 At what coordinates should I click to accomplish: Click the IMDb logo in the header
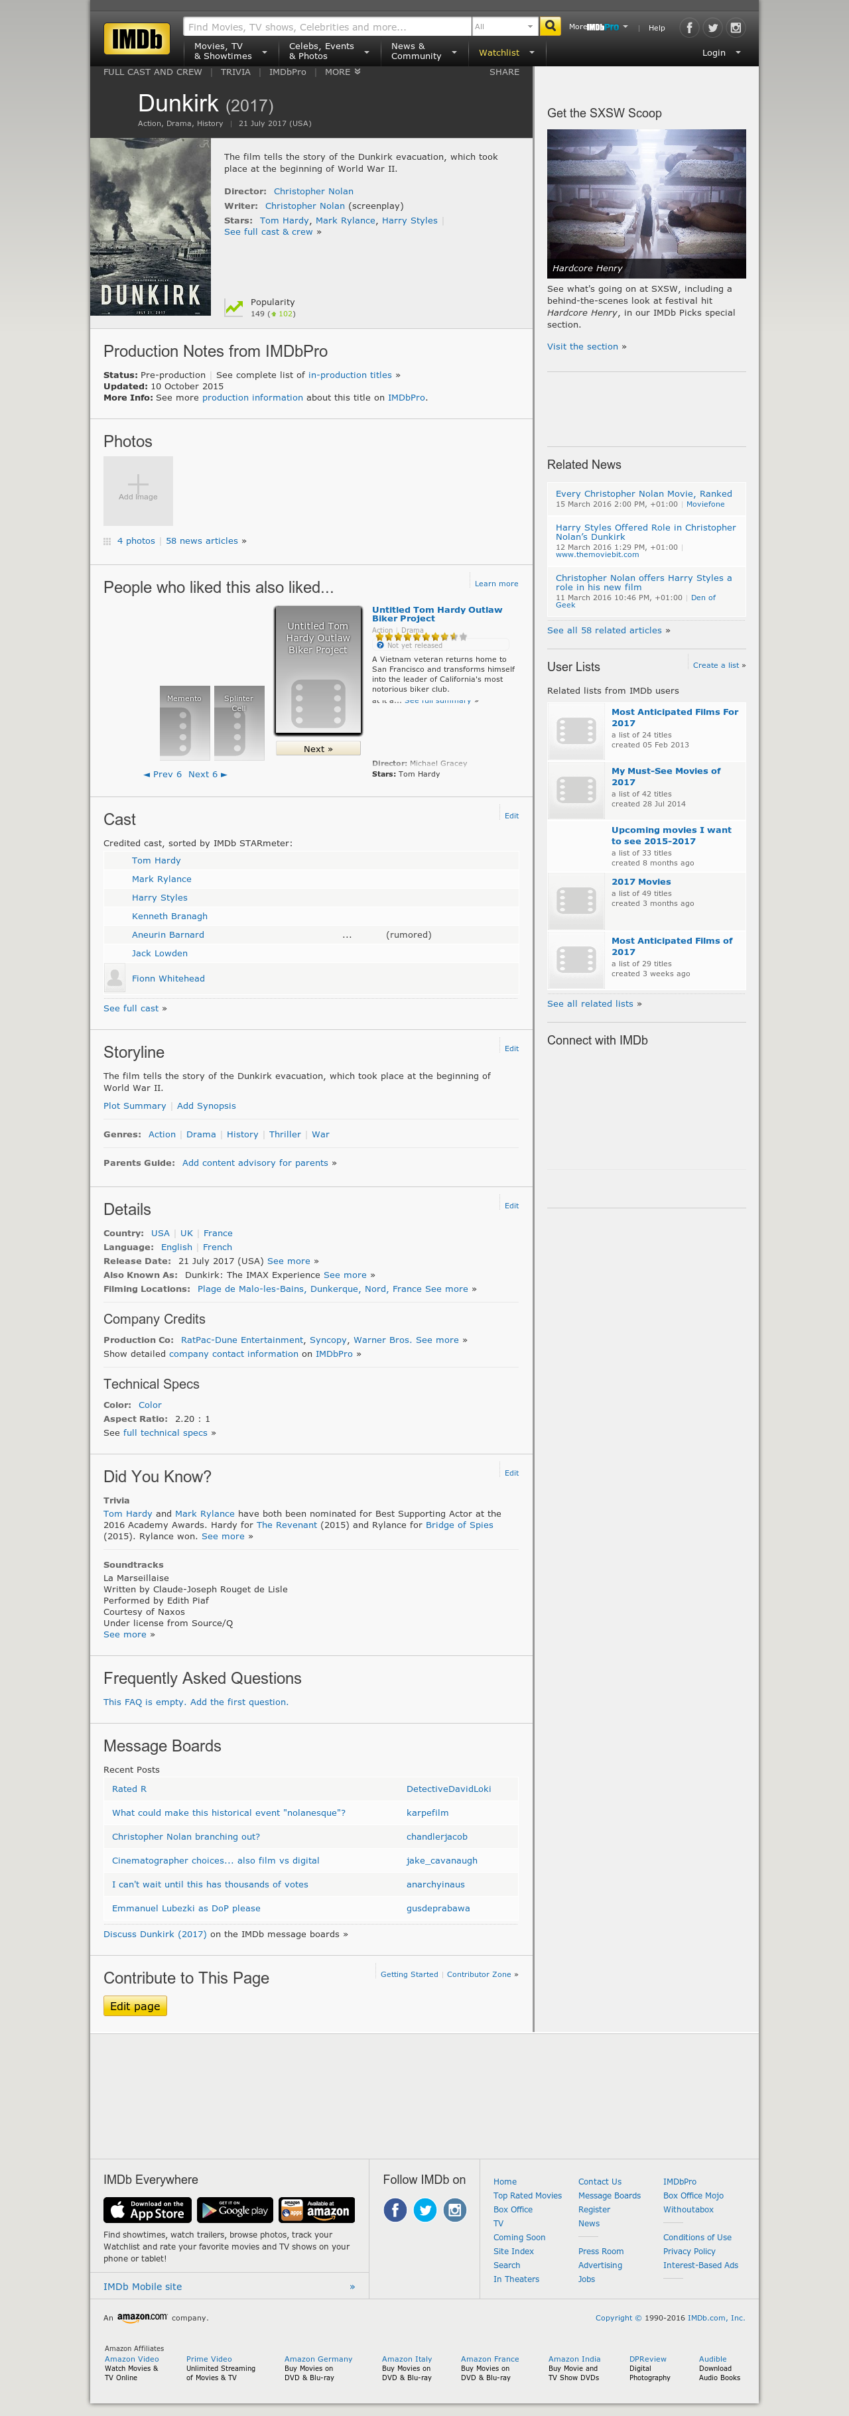click(x=137, y=38)
